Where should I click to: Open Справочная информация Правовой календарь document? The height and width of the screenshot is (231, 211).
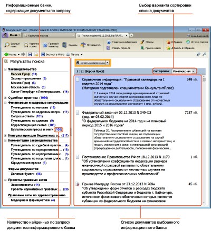tap(138, 91)
